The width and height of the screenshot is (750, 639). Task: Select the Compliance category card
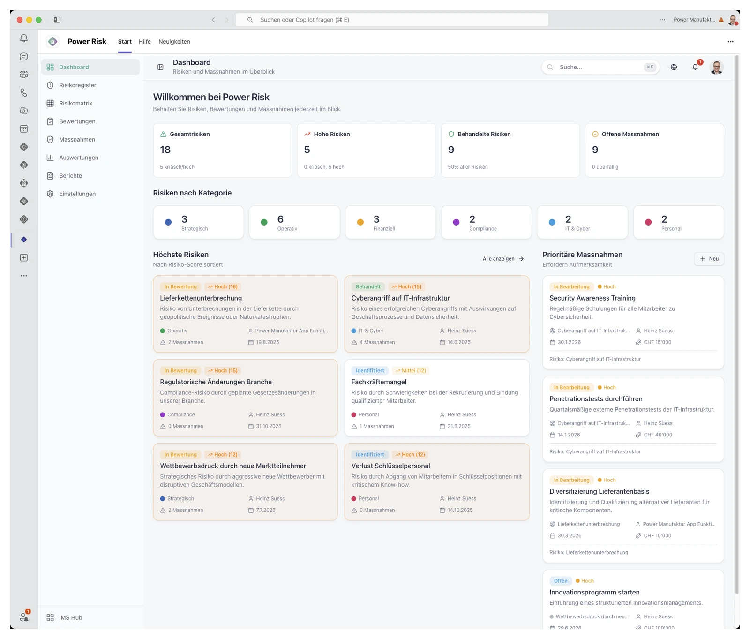pos(486,222)
